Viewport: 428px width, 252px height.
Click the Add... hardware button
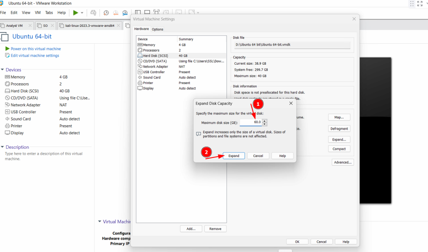[x=191, y=229]
